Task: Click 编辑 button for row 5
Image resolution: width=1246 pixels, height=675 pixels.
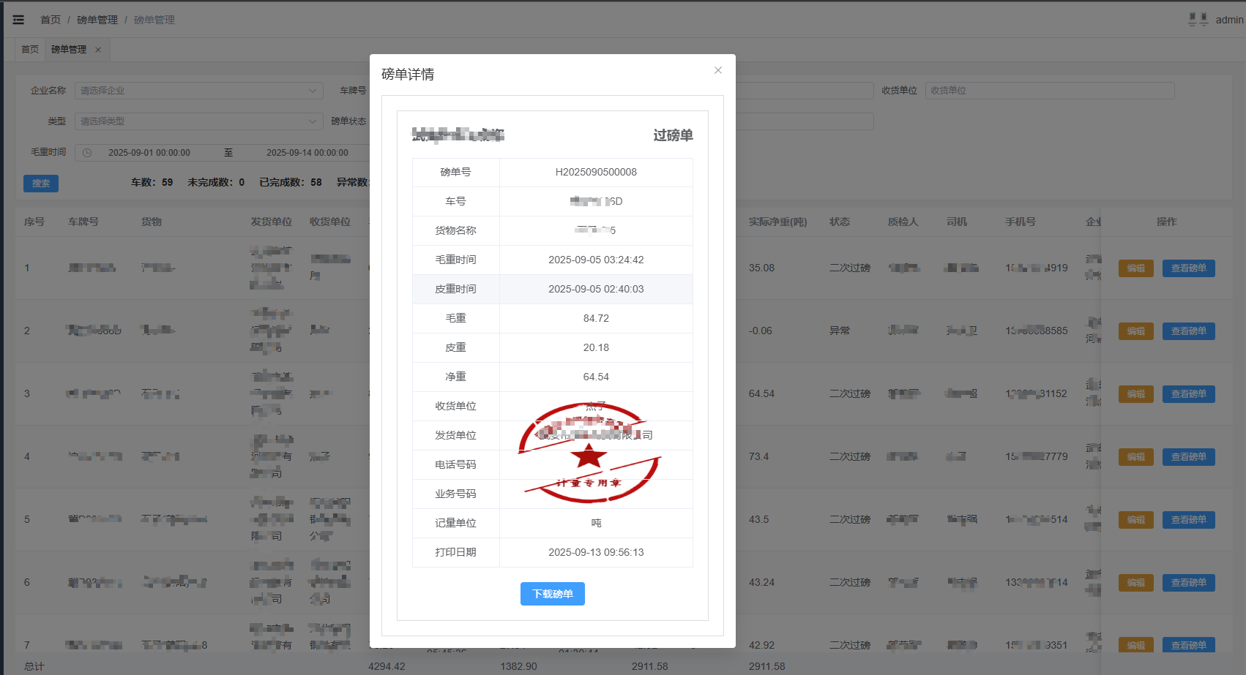Action: pos(1135,520)
